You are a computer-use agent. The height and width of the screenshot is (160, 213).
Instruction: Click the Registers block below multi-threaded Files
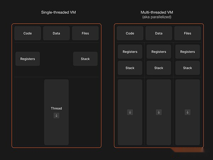[x=187, y=52]
